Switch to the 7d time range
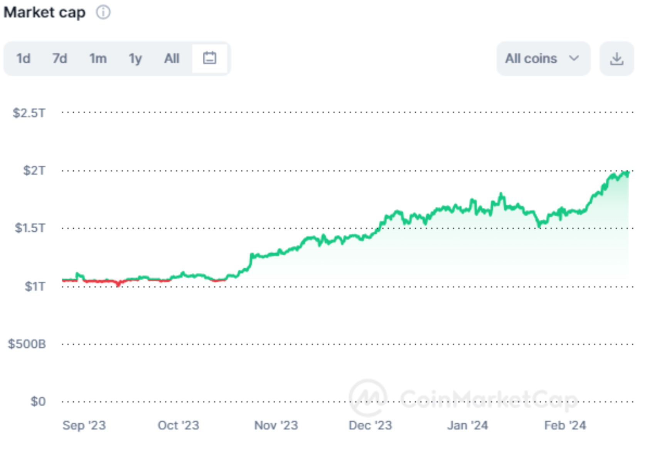647x451 pixels. point(60,58)
